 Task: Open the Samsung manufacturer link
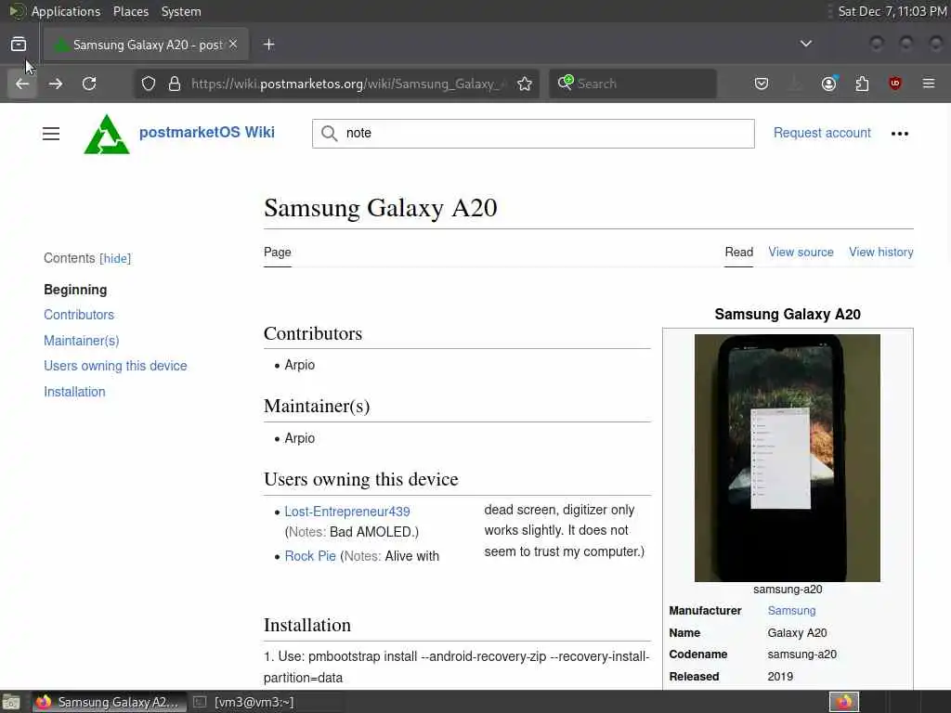pyautogui.click(x=791, y=611)
